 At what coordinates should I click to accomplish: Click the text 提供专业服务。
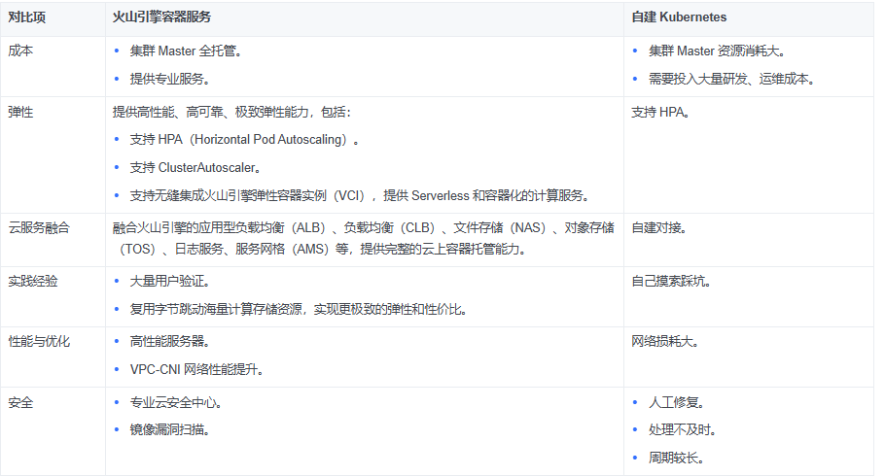170,79
